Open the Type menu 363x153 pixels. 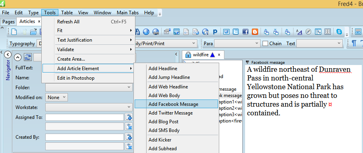pyautogui.click(x=33, y=13)
